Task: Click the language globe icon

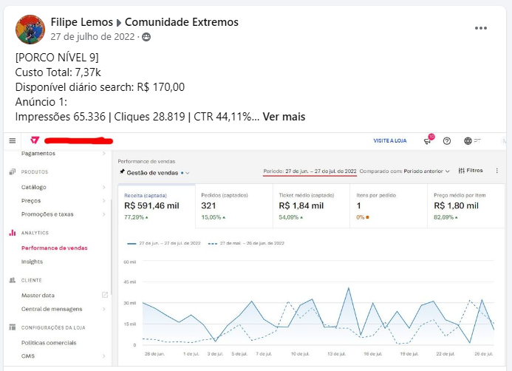Action: pos(468,140)
